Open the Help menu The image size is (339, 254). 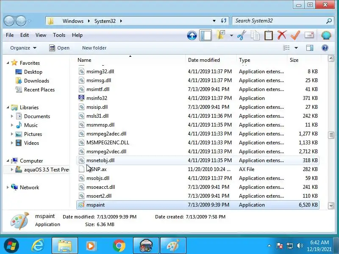coord(77,35)
